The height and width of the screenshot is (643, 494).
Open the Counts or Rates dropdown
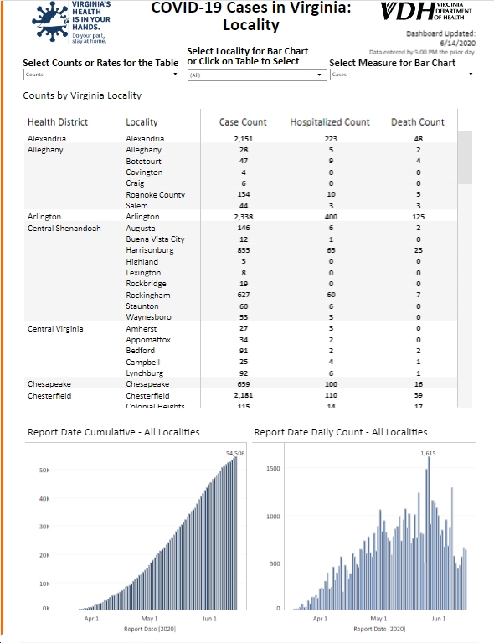[x=103, y=75]
